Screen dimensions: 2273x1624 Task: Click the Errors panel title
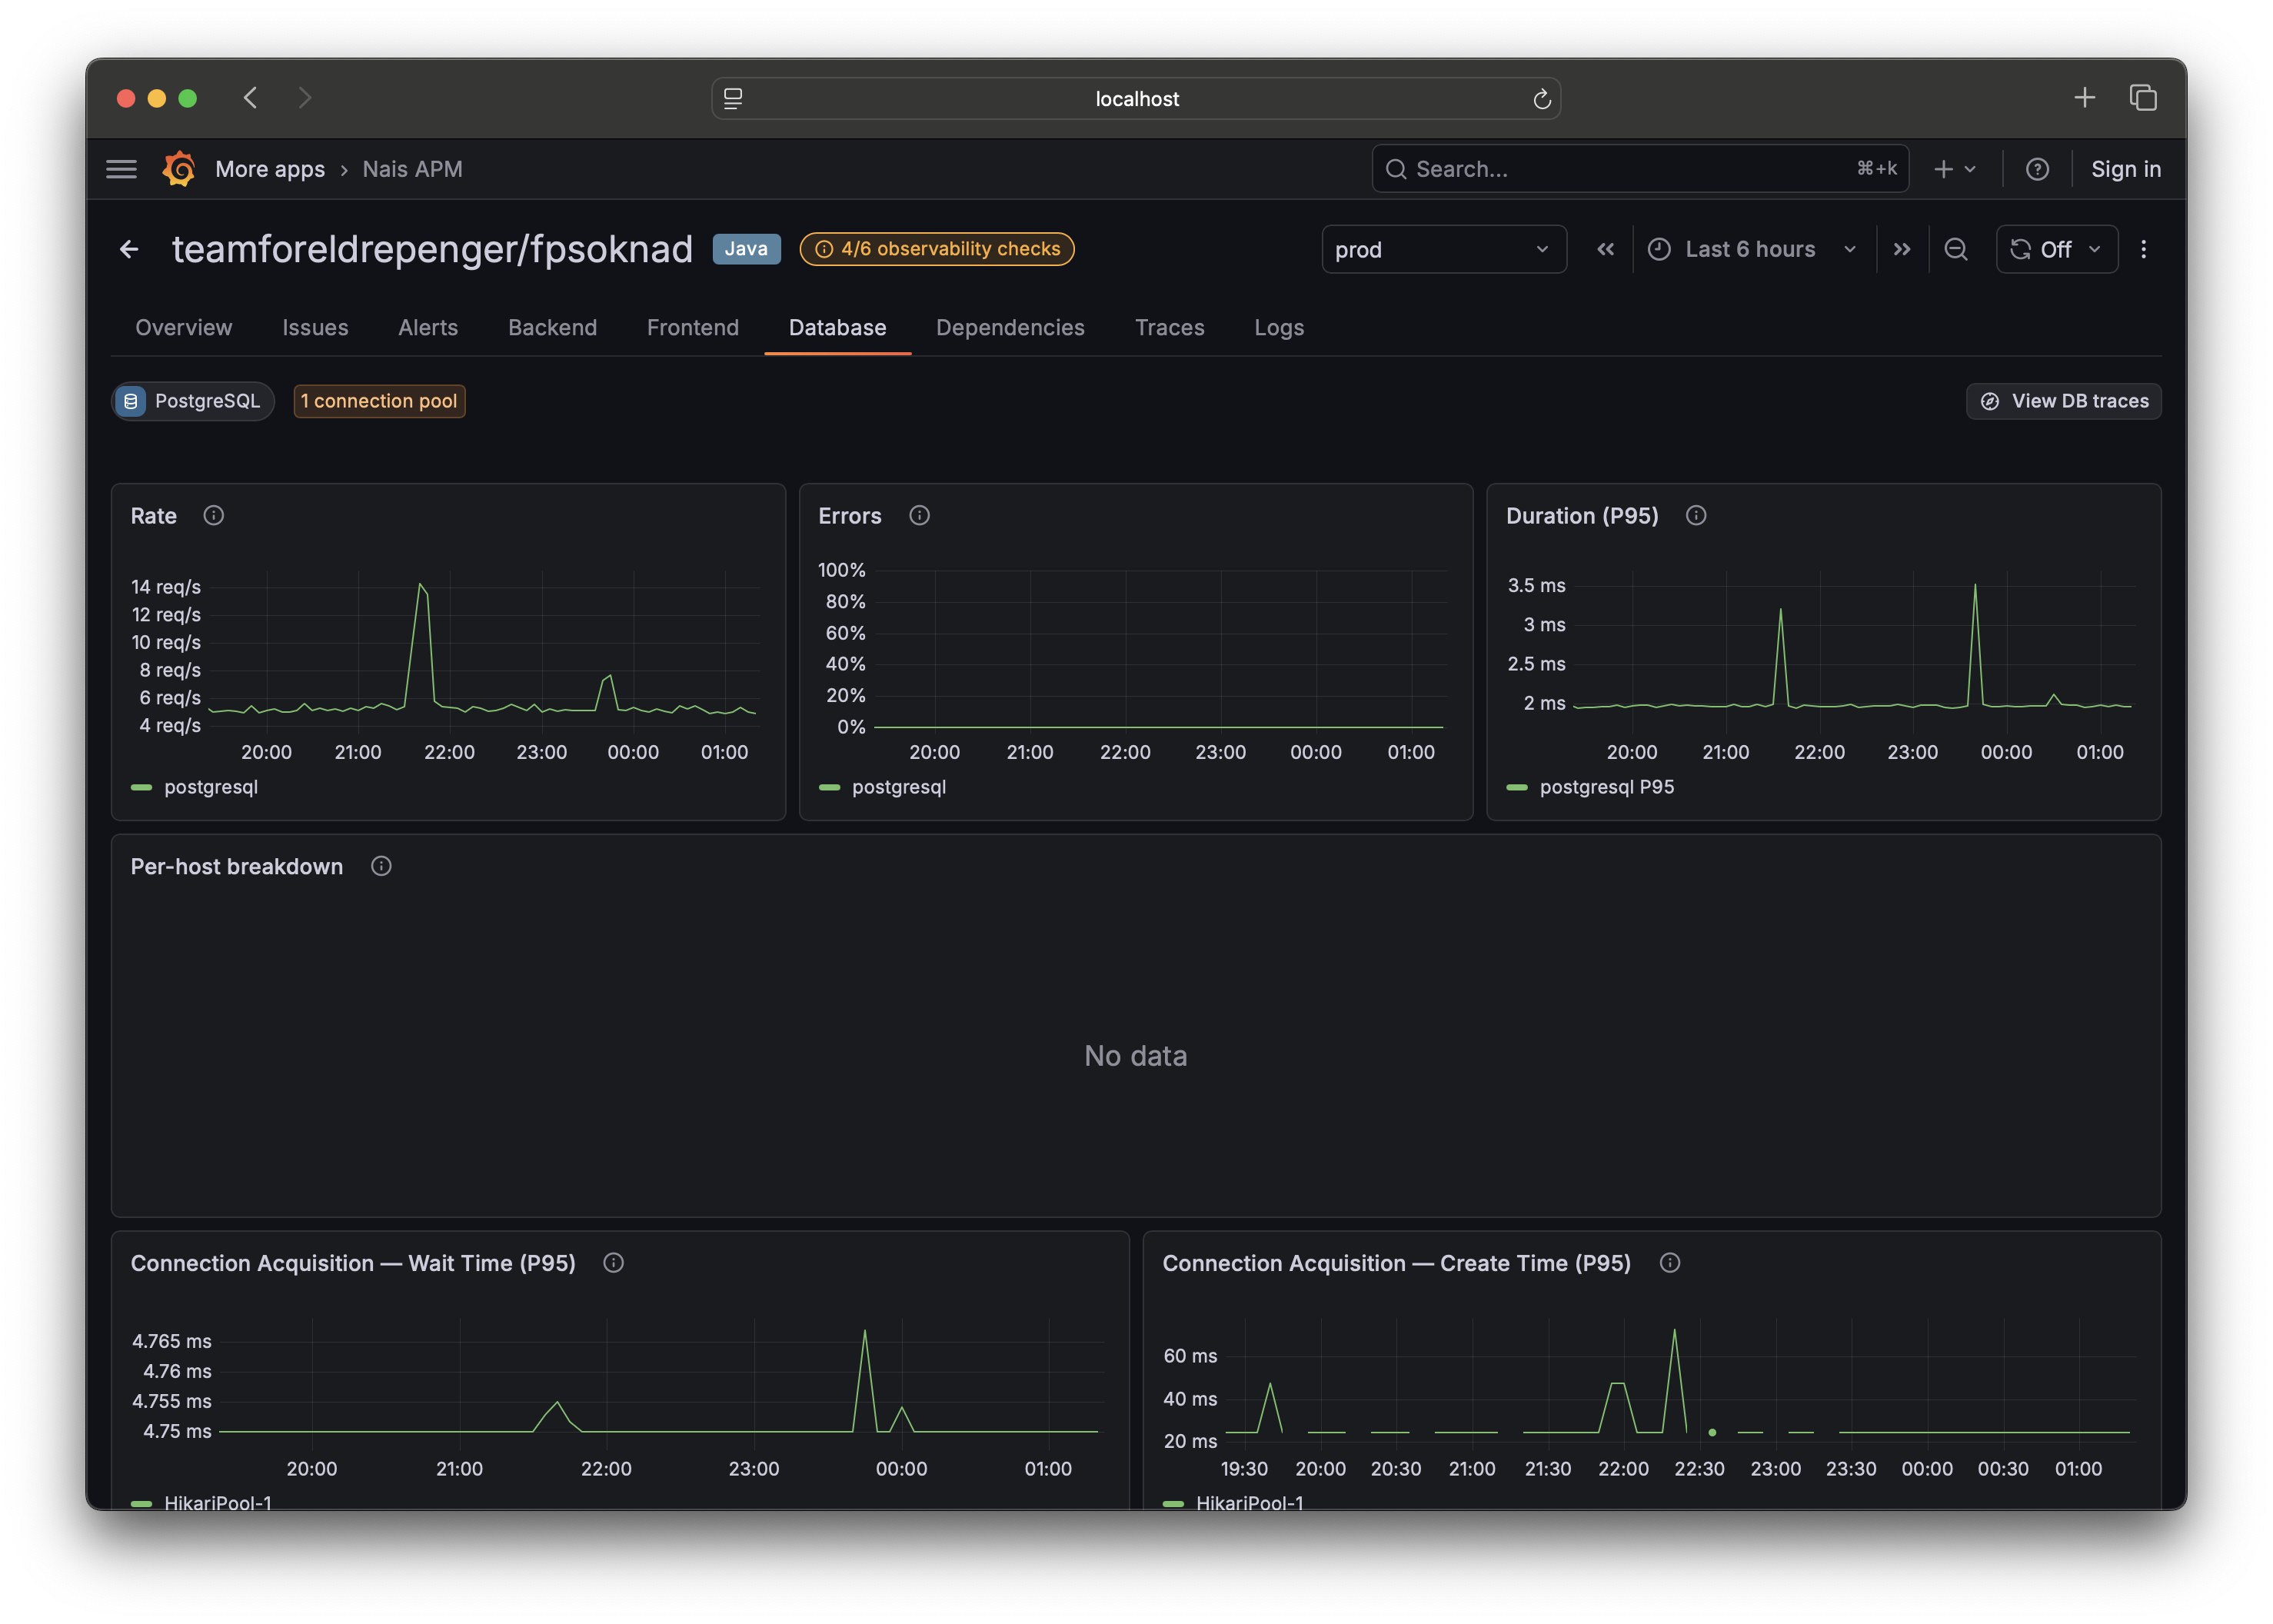(850, 516)
